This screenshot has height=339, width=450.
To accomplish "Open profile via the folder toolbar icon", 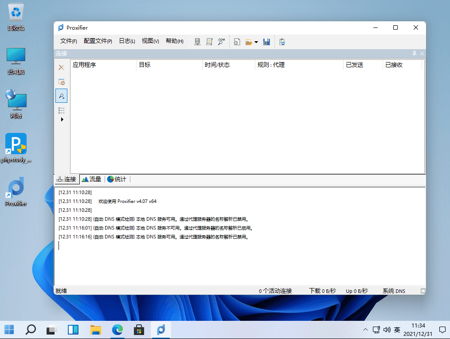I will (x=249, y=42).
